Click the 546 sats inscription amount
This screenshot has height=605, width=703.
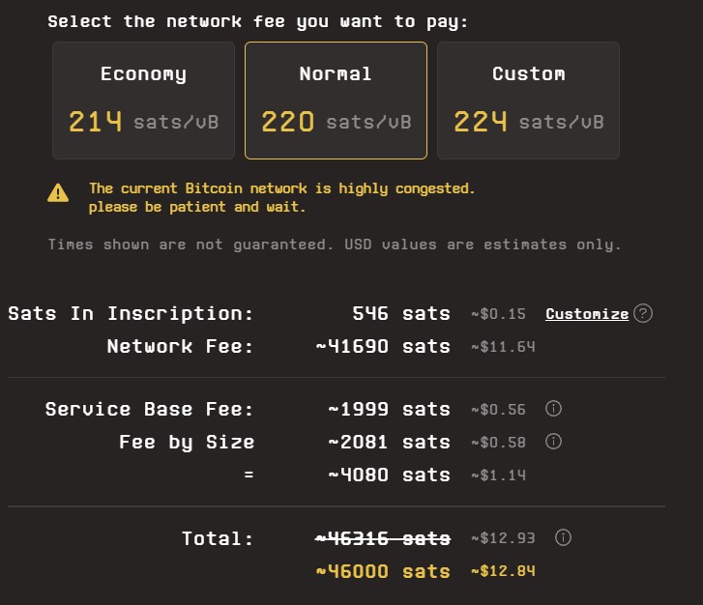(x=401, y=313)
